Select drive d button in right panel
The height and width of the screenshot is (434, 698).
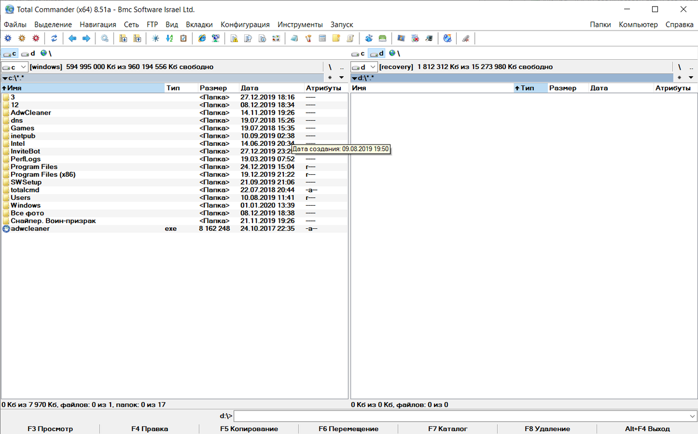pyautogui.click(x=377, y=53)
